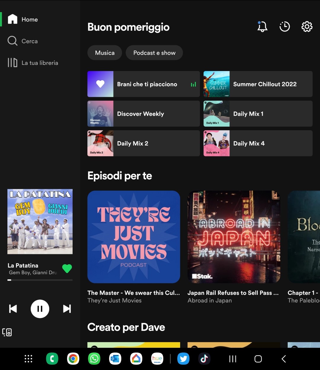Open The Master episode title
The height and width of the screenshot is (370, 320).
tap(134, 293)
